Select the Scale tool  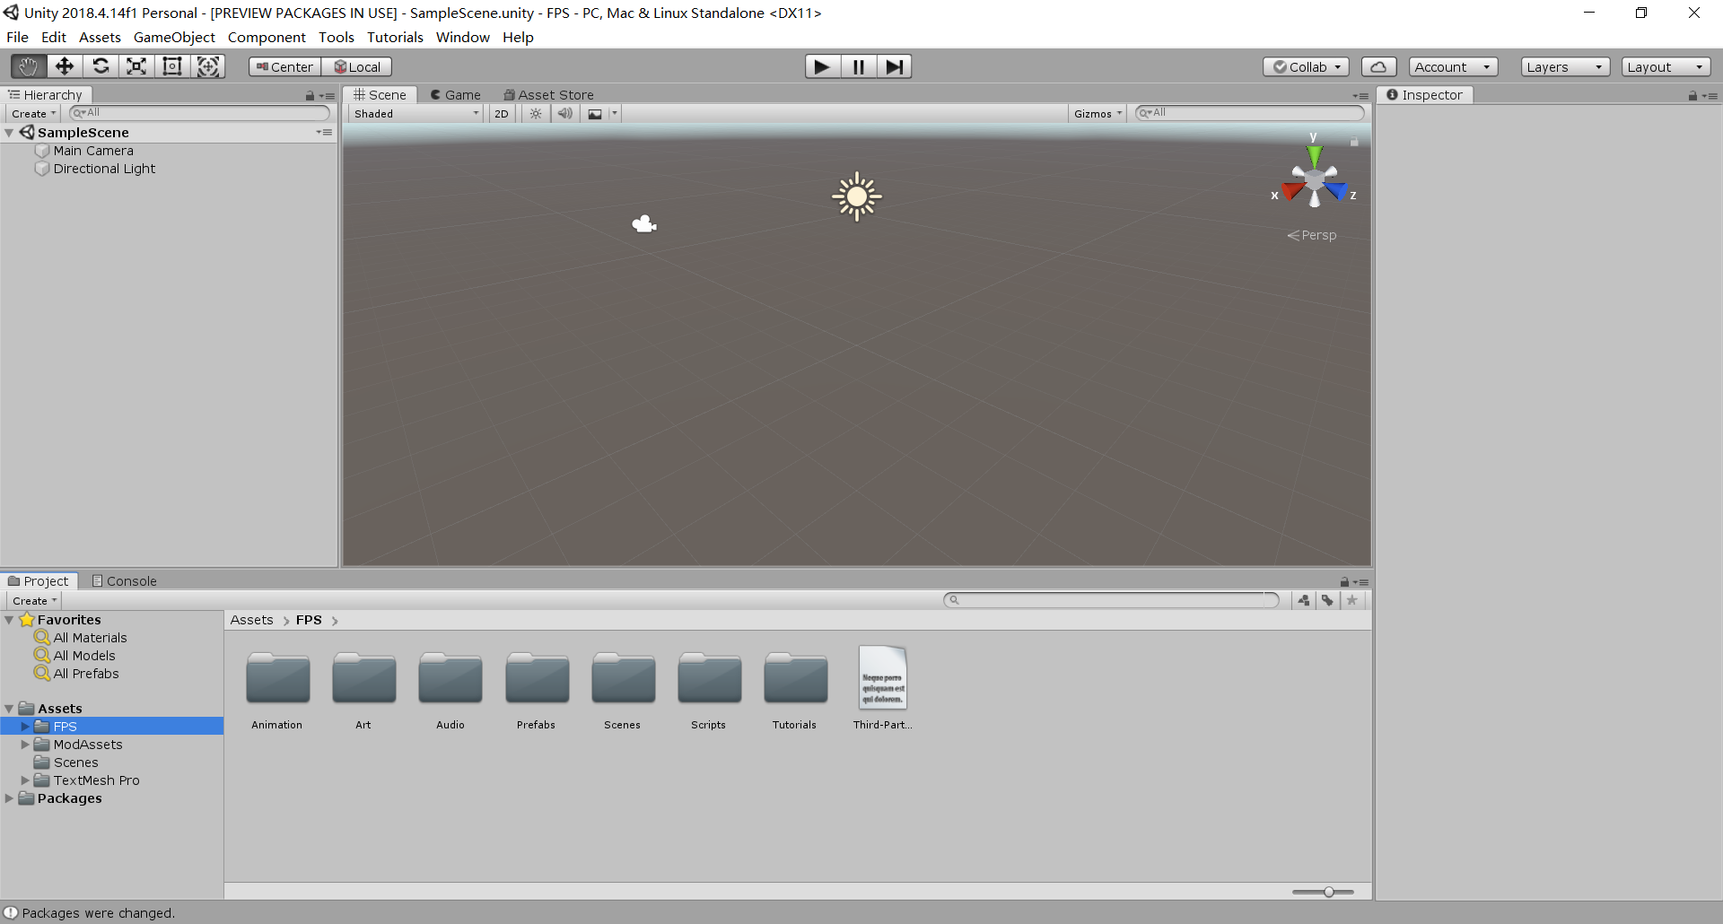pos(136,65)
